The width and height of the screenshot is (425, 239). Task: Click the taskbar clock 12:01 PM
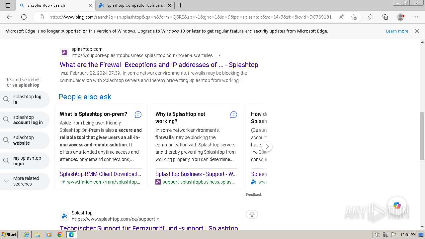coord(408,235)
